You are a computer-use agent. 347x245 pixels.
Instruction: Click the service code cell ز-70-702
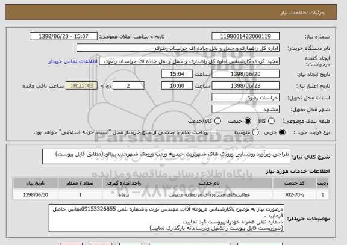(295, 195)
